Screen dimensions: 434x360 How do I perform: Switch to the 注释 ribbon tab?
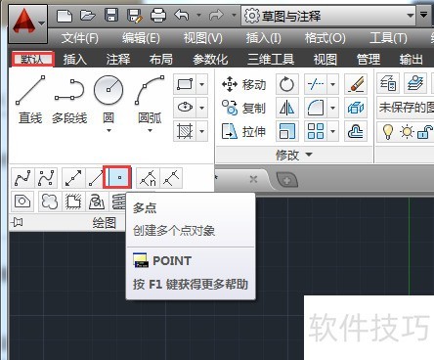tap(118, 60)
